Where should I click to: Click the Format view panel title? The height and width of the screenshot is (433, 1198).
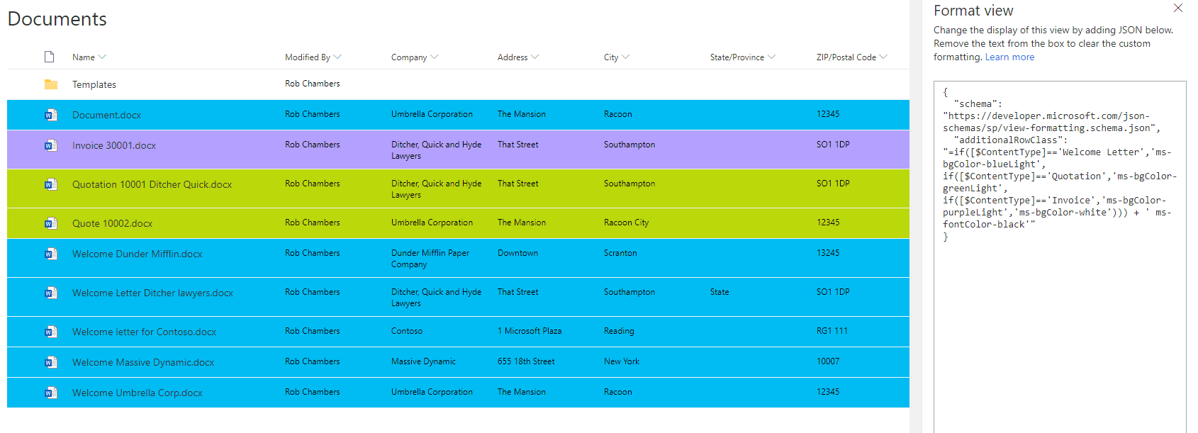point(973,11)
